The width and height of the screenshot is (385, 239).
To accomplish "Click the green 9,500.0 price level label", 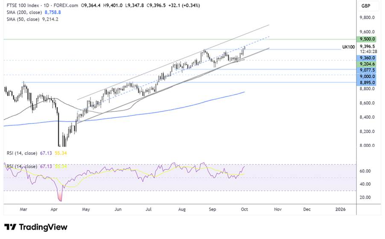I will click(367, 39).
